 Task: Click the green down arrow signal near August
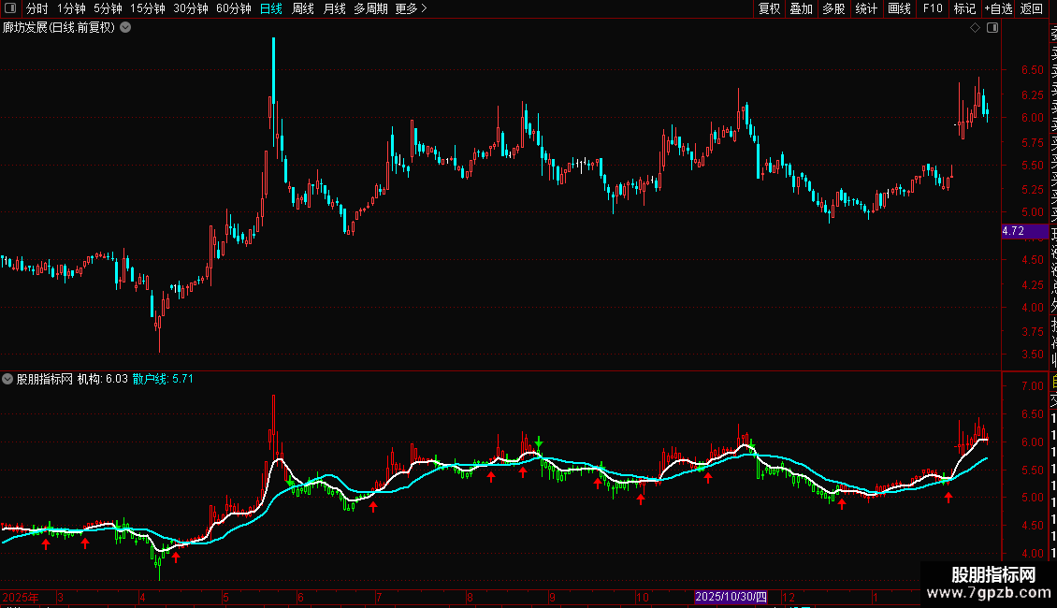click(539, 442)
